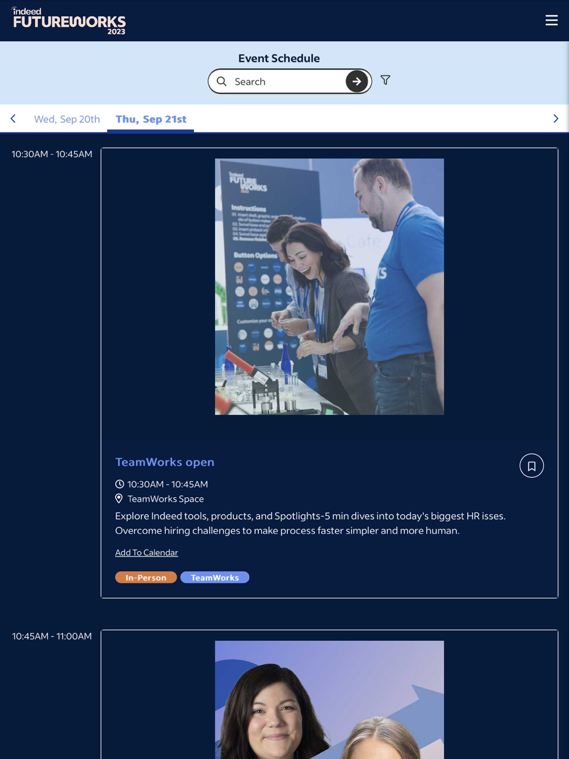
Task: Open the hamburger menu
Action: (x=551, y=20)
